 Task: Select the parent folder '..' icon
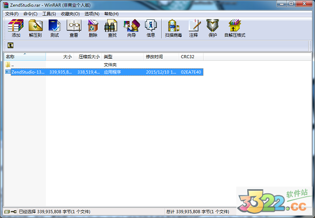[8, 64]
